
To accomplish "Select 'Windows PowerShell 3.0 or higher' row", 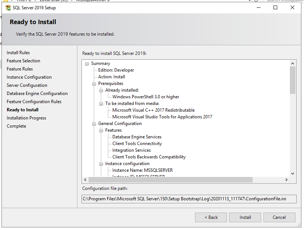I will (146, 97).
